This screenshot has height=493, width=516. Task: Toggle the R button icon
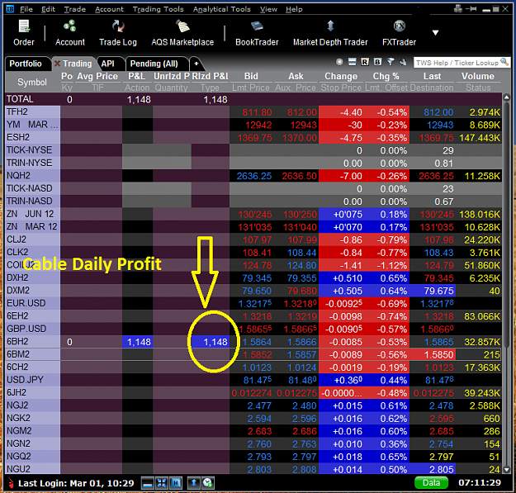(365, 62)
